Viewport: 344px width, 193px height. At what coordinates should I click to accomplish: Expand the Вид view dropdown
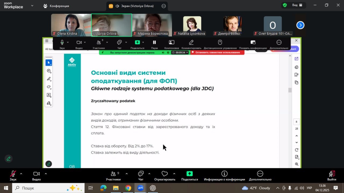[x=297, y=5]
